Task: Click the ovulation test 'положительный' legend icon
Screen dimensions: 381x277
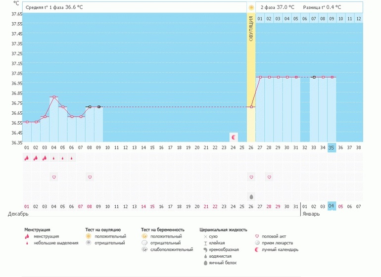Action: tap(89, 236)
